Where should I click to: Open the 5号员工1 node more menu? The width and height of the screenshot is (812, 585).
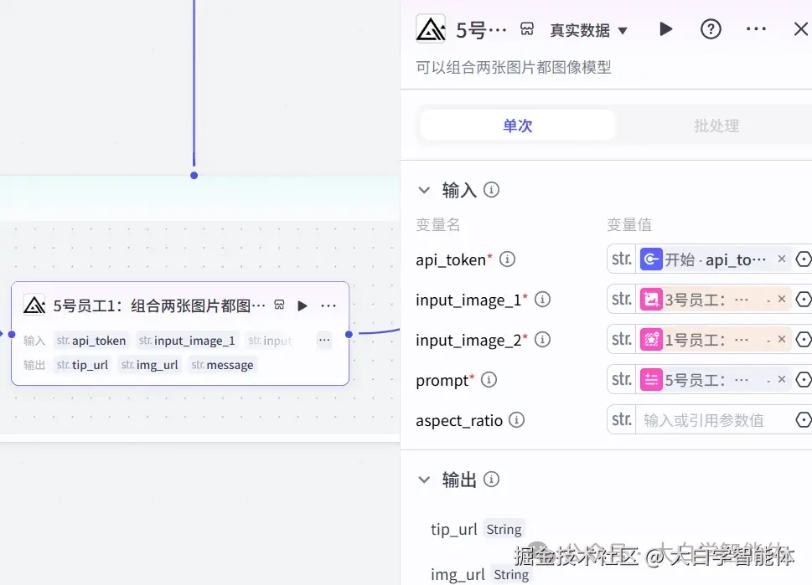pos(328,305)
